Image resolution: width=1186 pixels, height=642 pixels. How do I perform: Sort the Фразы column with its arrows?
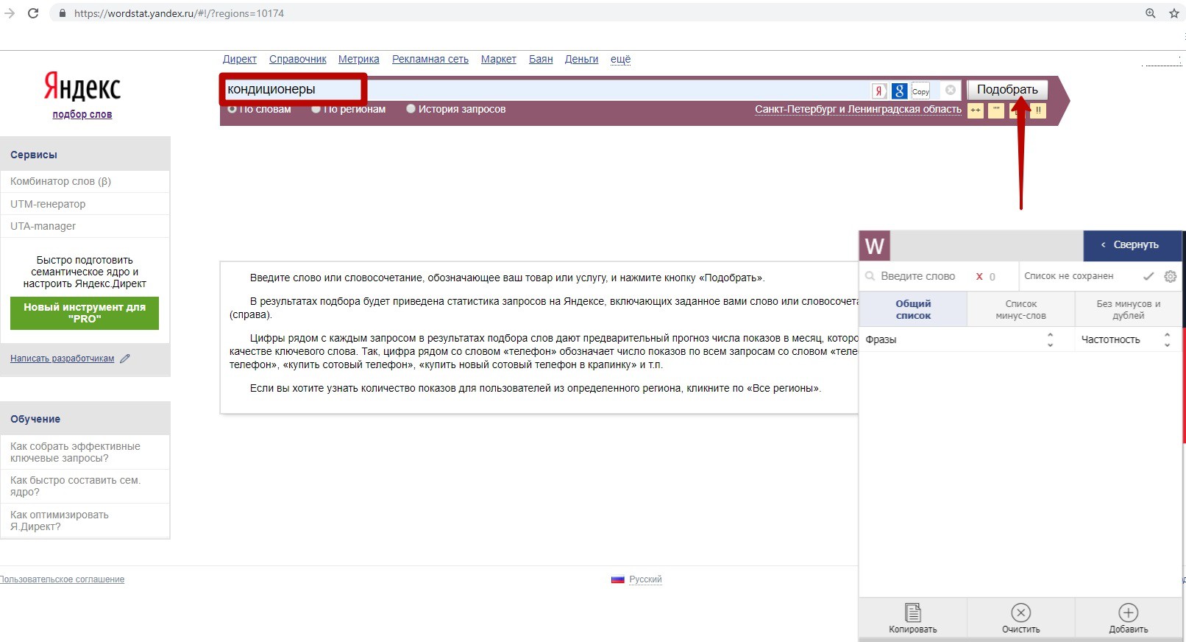1050,339
